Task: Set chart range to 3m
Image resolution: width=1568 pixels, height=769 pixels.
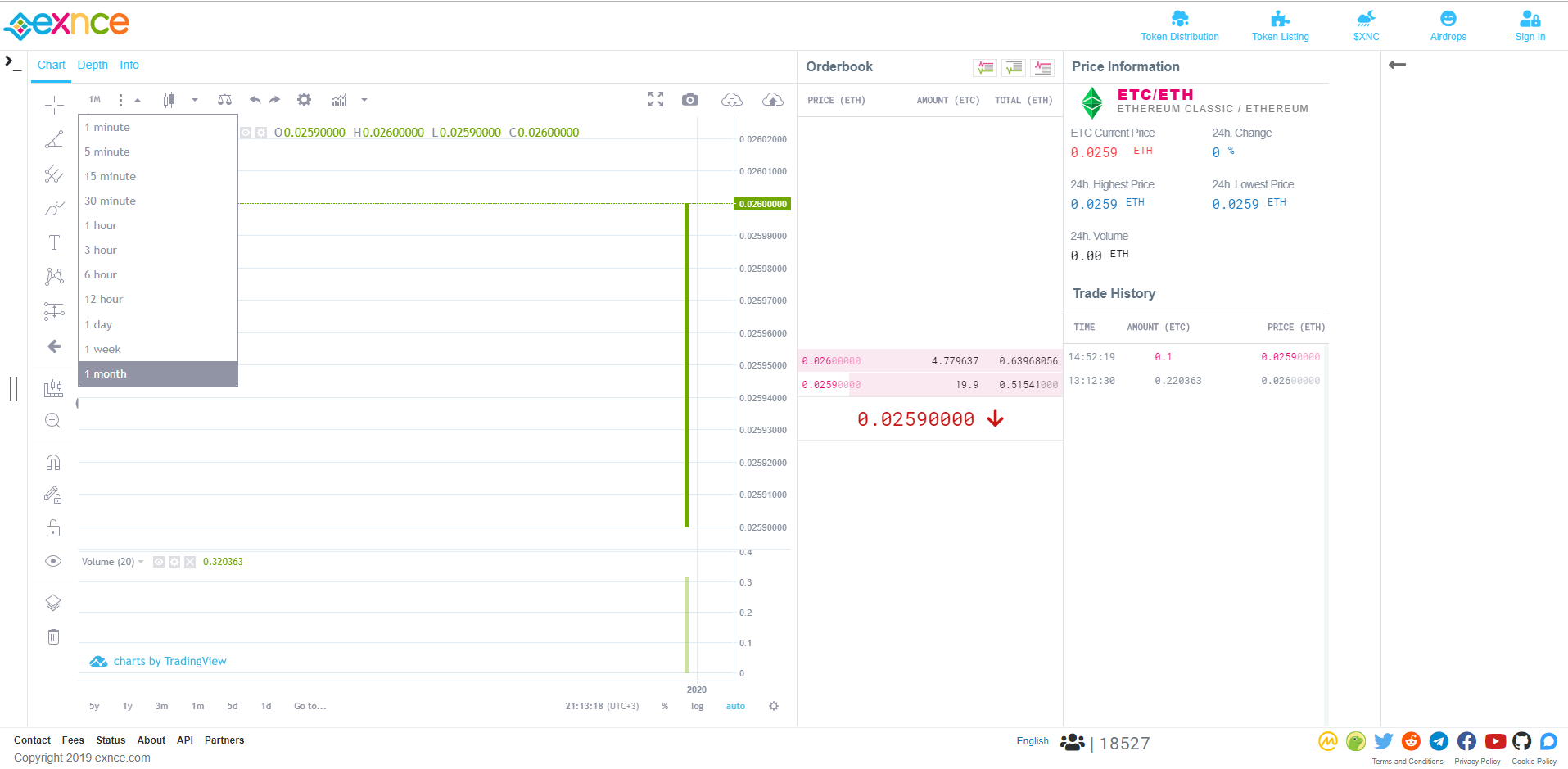Action: [162, 706]
